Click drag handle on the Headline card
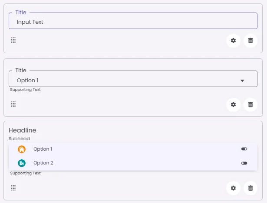The image size is (267, 203). [13, 188]
